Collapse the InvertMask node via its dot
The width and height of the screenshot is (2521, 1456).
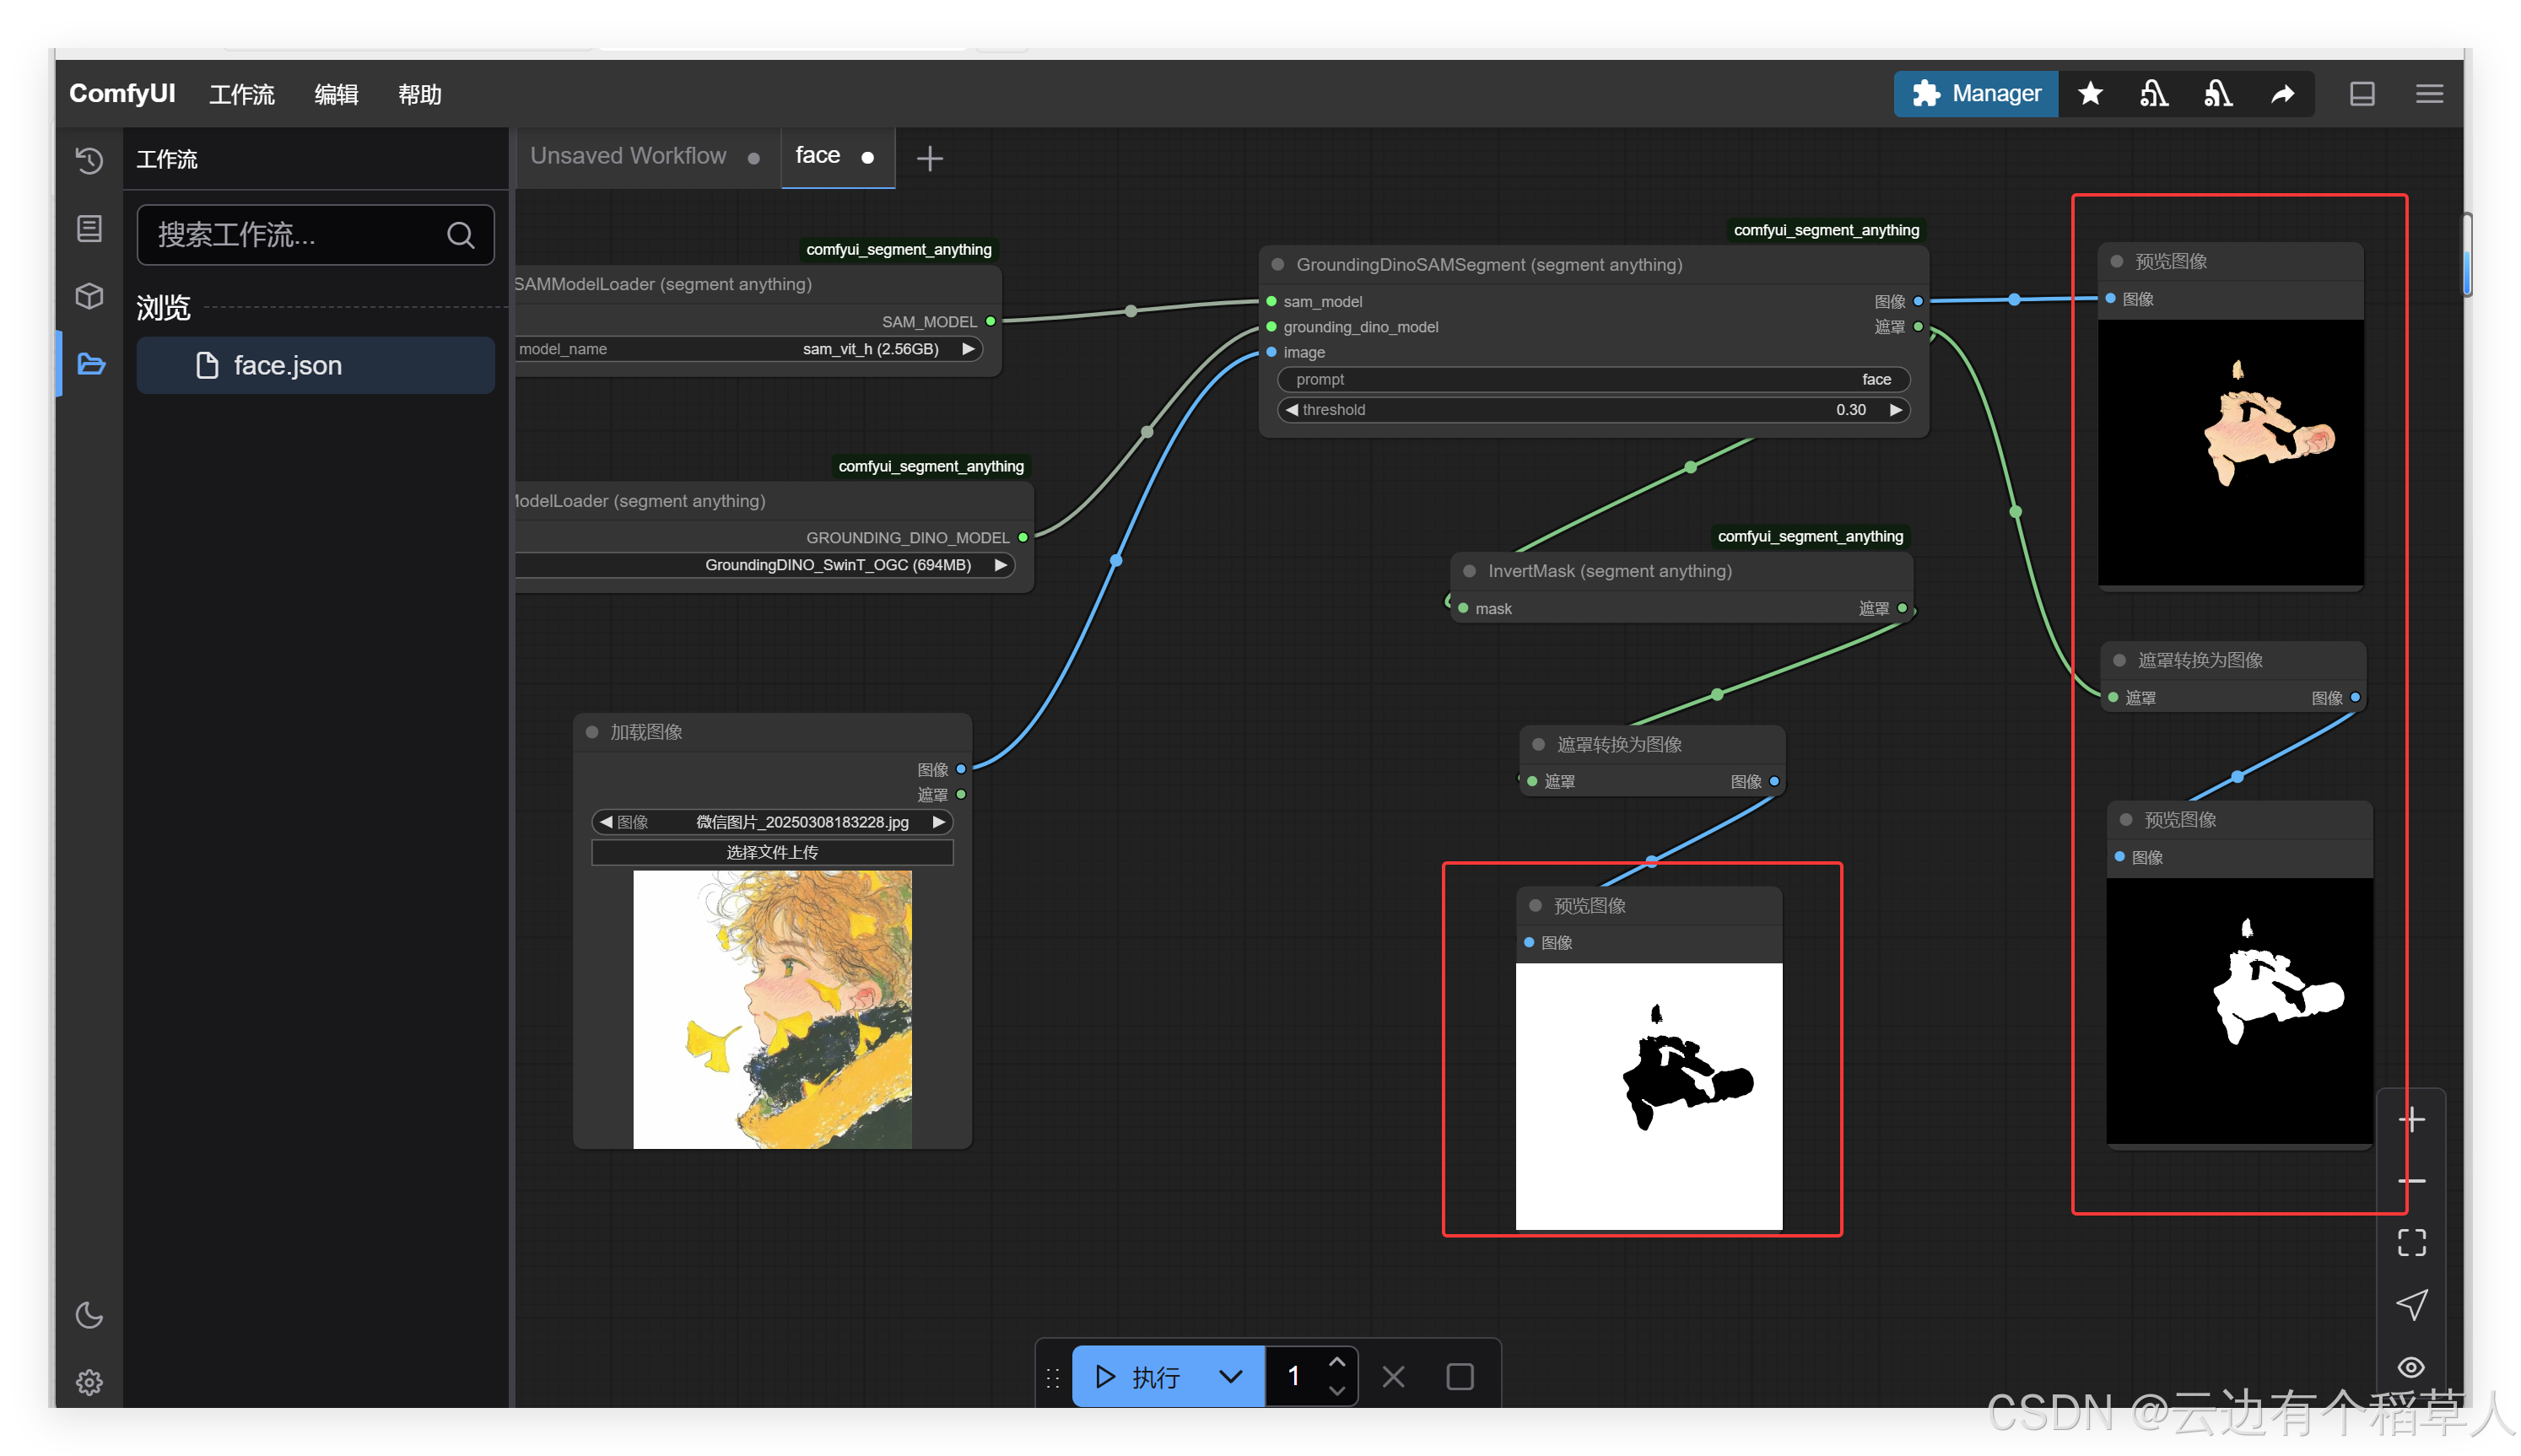[x=1470, y=571]
